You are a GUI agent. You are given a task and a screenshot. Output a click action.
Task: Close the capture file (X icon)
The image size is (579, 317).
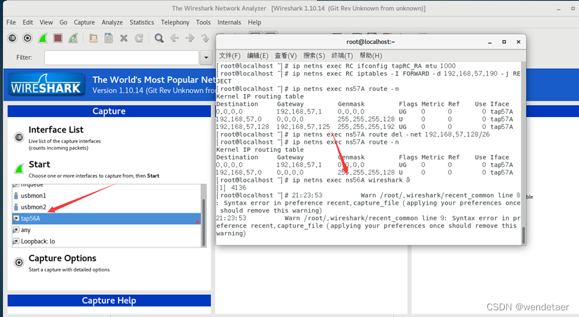(x=124, y=38)
